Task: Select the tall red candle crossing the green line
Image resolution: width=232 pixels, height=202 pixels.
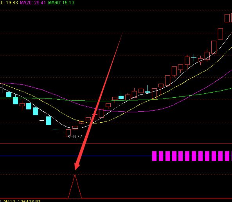Action: tap(154, 94)
